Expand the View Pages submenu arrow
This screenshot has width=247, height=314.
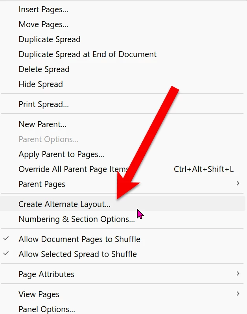point(238,294)
